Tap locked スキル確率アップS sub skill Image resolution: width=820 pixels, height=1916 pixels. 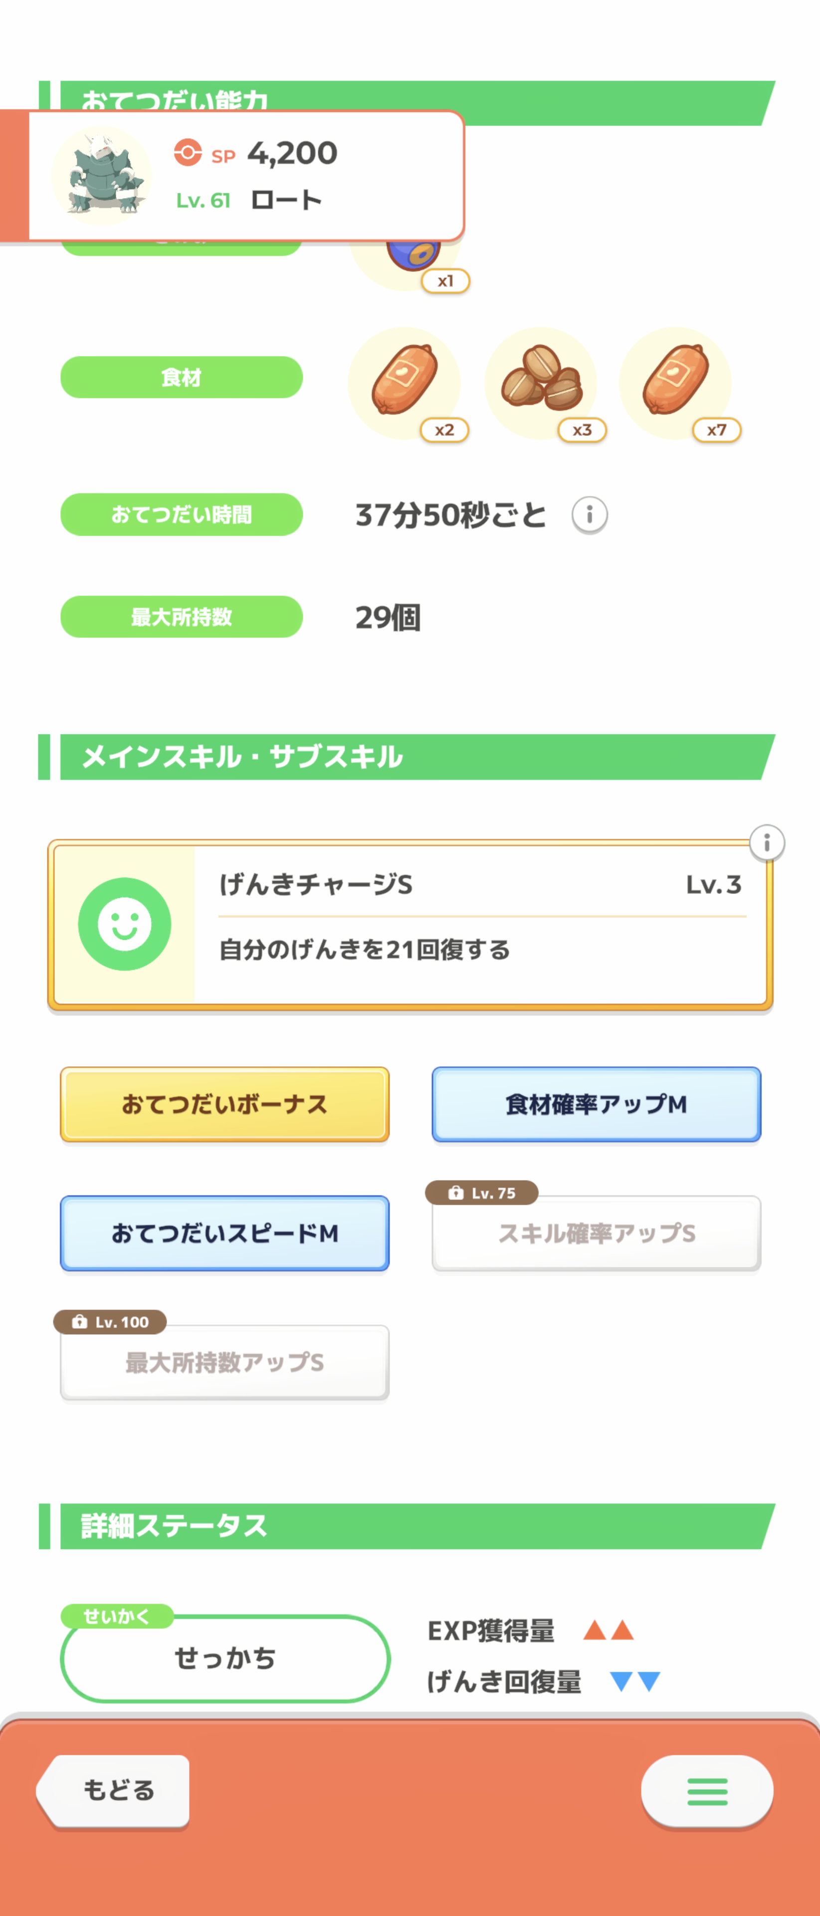(x=596, y=1233)
